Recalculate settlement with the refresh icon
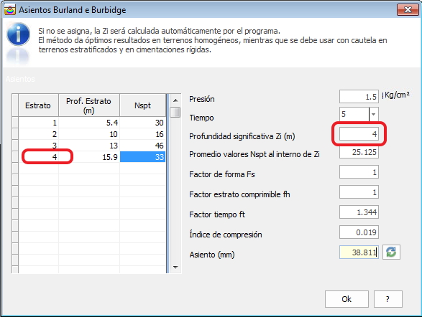The image size is (422, 317). (391, 252)
